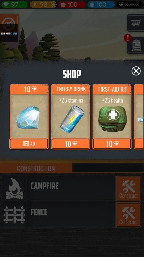Switch to the Construction tab
144x257 pixels.
click(x=36, y=168)
